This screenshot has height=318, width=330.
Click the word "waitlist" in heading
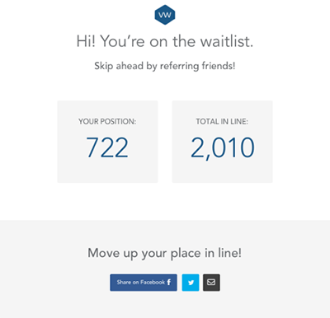click(x=225, y=41)
